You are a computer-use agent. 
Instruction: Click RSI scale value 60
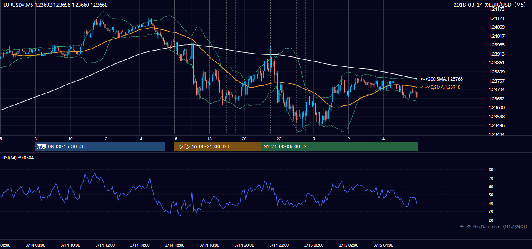pos(491,186)
